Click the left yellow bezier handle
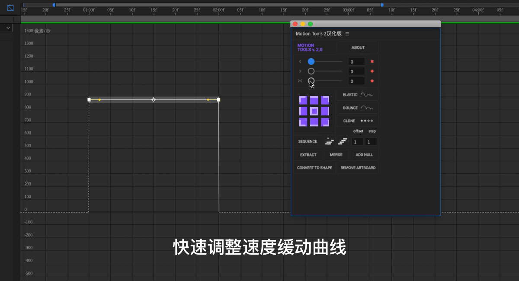Image resolution: width=519 pixels, height=281 pixels. (x=99, y=100)
